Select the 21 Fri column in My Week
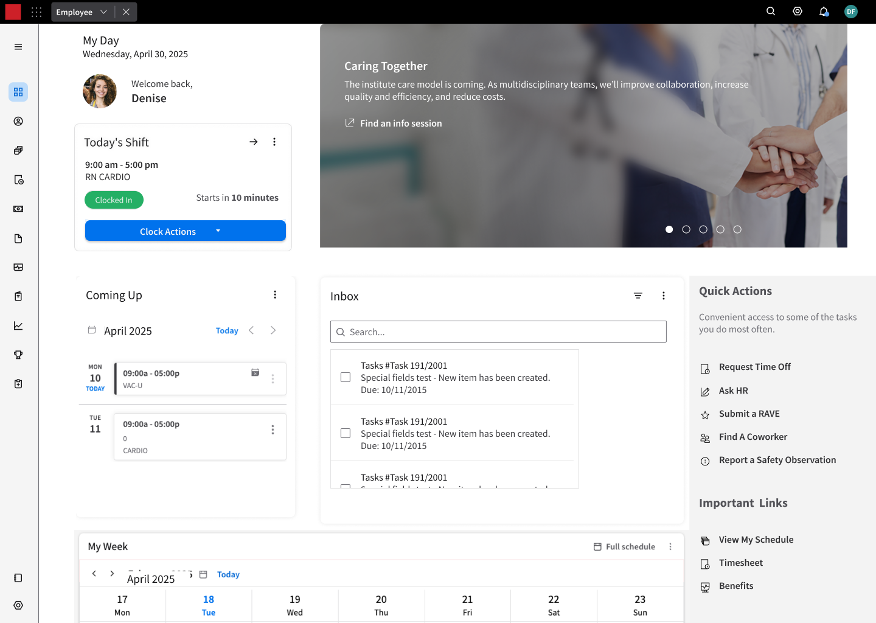The width and height of the screenshot is (876, 623). 467,605
